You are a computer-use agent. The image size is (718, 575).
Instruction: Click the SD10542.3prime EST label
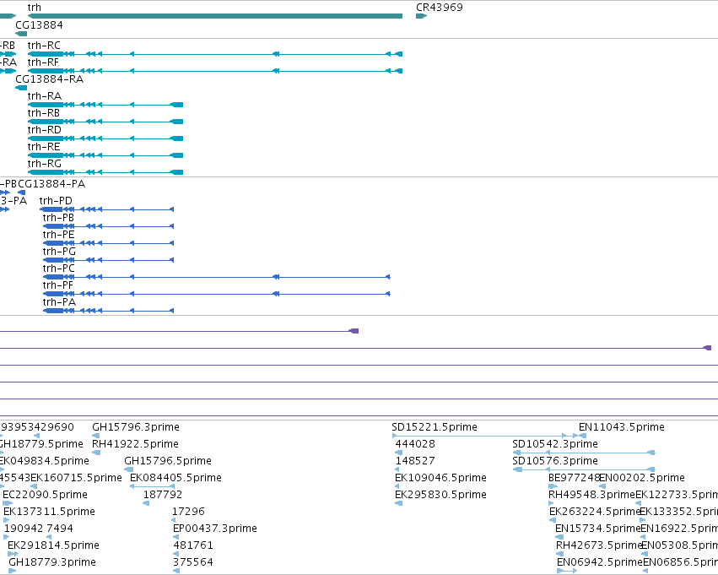[555, 444]
